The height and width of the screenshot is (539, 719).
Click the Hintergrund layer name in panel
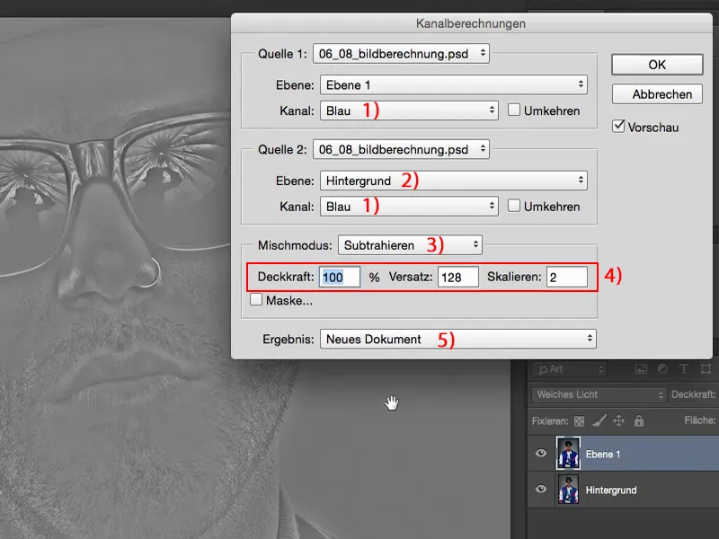[x=611, y=490]
